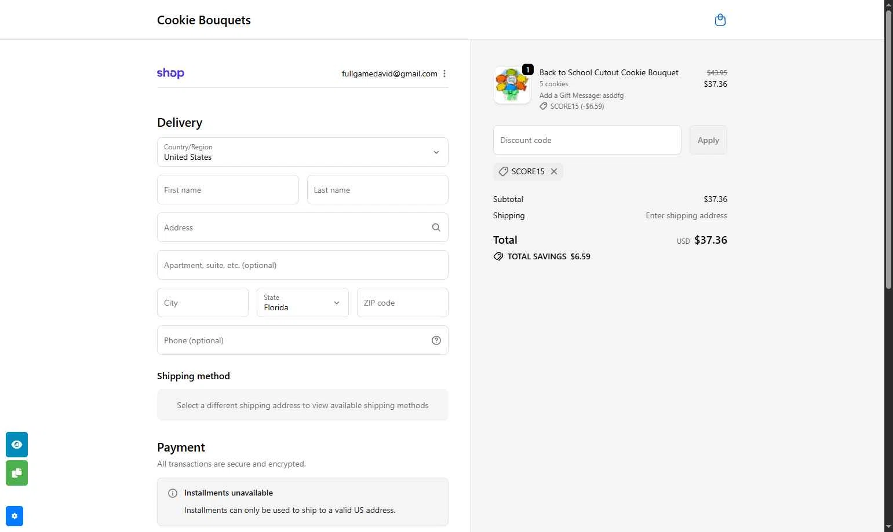Click the First name field
Screen dimensions: 893x532
pos(228,190)
